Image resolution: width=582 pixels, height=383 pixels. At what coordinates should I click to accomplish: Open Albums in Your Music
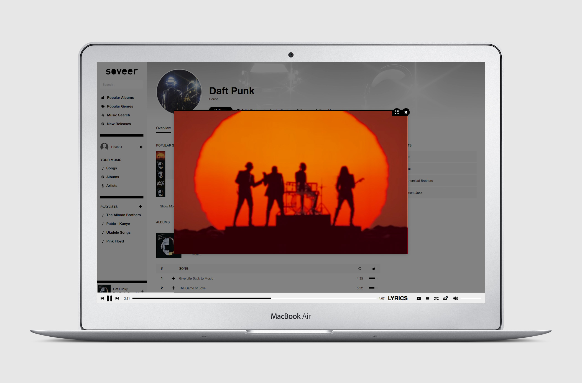pos(113,177)
